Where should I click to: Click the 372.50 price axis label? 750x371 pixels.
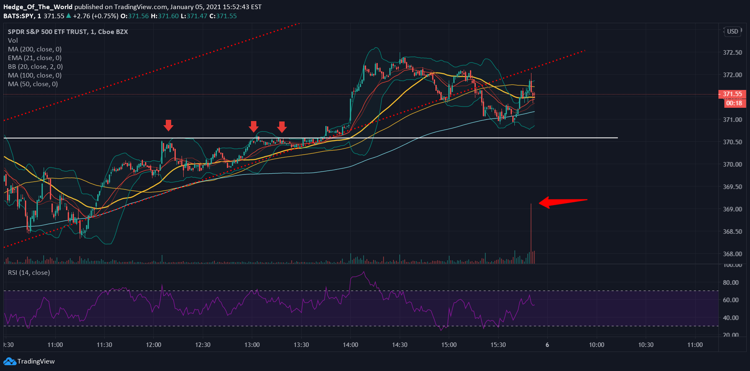733,53
